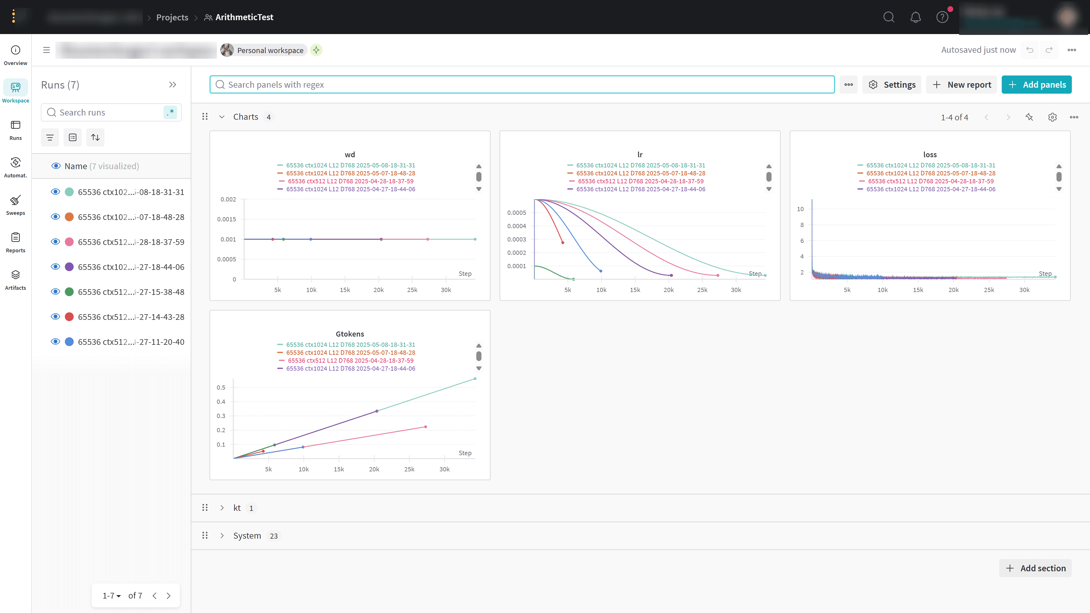Screen dimensions: 1090x613
Task: Toggle the Name all-runs visibility eye
Action: (55, 166)
